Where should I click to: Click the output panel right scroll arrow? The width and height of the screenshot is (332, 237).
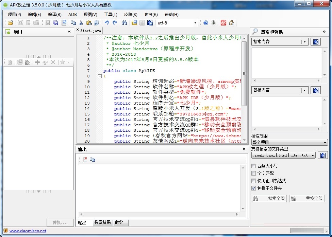pos(237,214)
